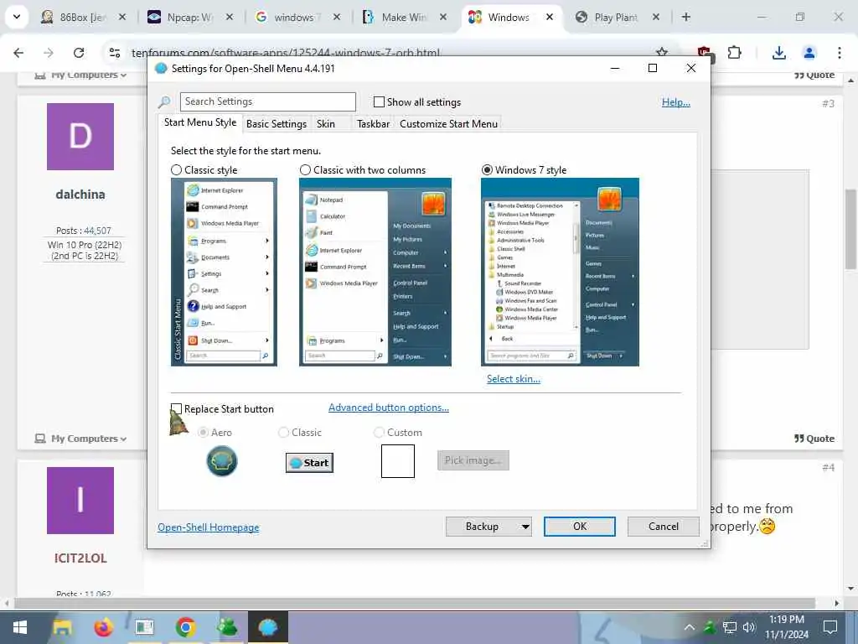Go to Customize Start Menu tab

click(x=449, y=124)
